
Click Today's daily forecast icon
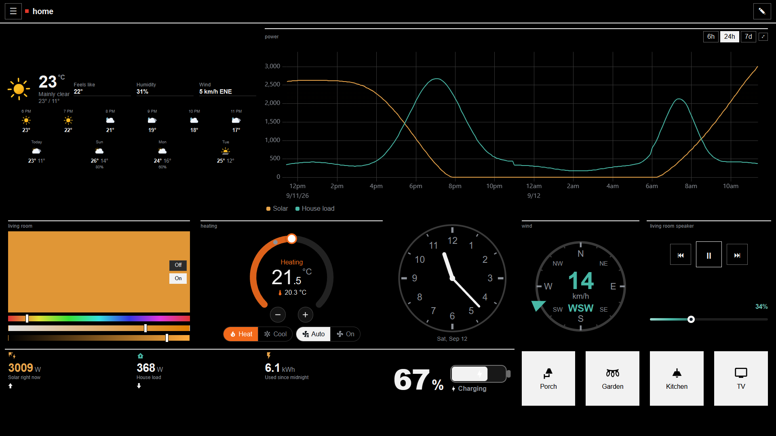(x=36, y=151)
